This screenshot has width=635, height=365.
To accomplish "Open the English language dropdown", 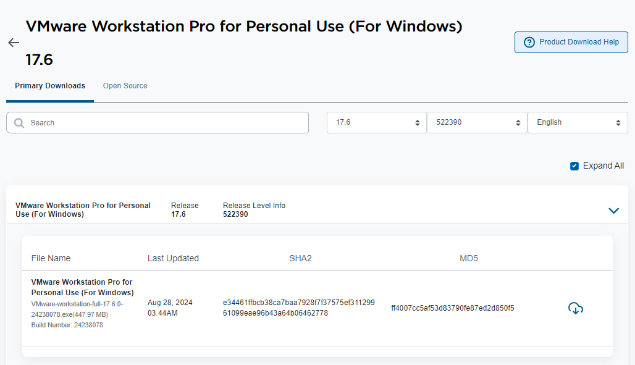I will [578, 122].
